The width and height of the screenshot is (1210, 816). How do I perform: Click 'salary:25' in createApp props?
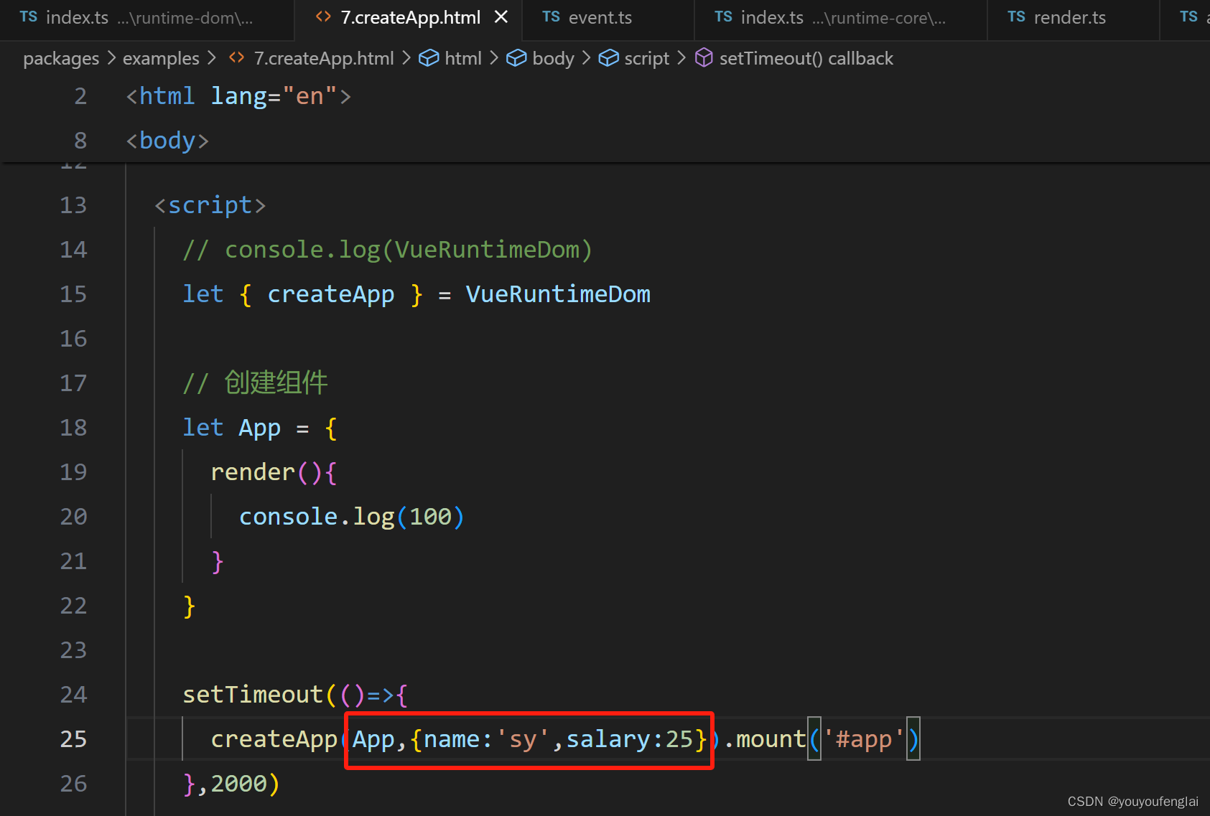pyautogui.click(x=630, y=739)
